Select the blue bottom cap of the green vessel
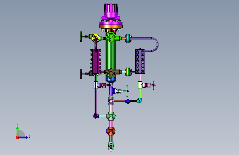 click(x=111, y=80)
